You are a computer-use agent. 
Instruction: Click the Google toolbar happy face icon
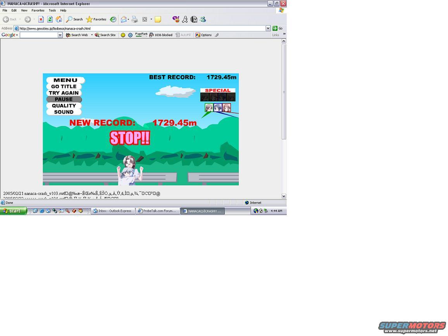123,35
